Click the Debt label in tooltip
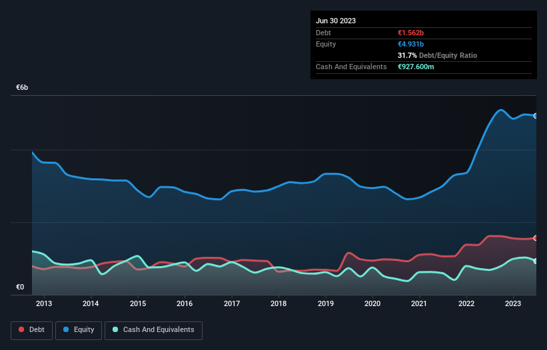 pyautogui.click(x=323, y=33)
